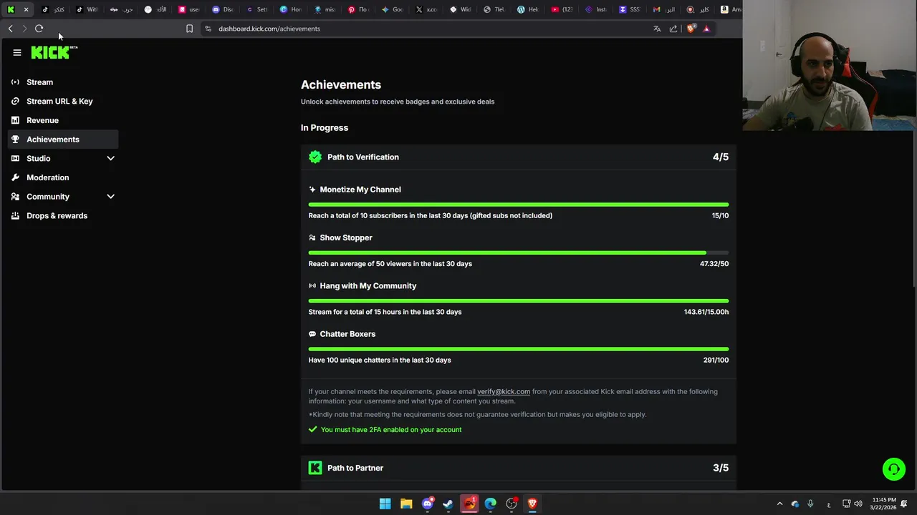Click the microphone icon in system tray
This screenshot has width=917, height=515.
pos(810,504)
